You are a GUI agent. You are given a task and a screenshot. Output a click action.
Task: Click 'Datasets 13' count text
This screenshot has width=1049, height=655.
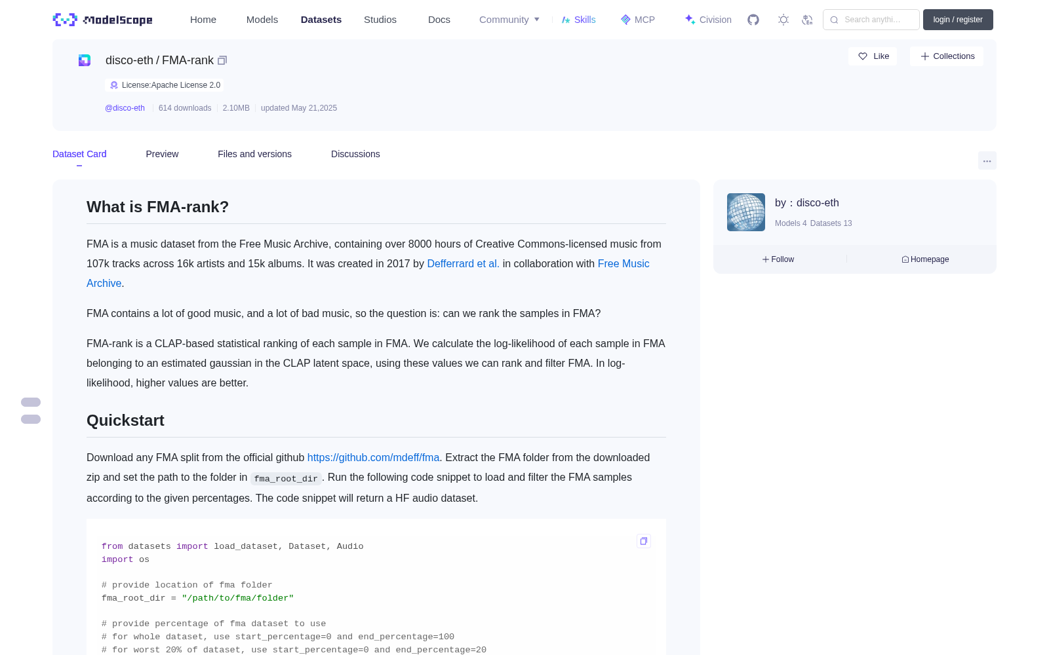(831, 223)
